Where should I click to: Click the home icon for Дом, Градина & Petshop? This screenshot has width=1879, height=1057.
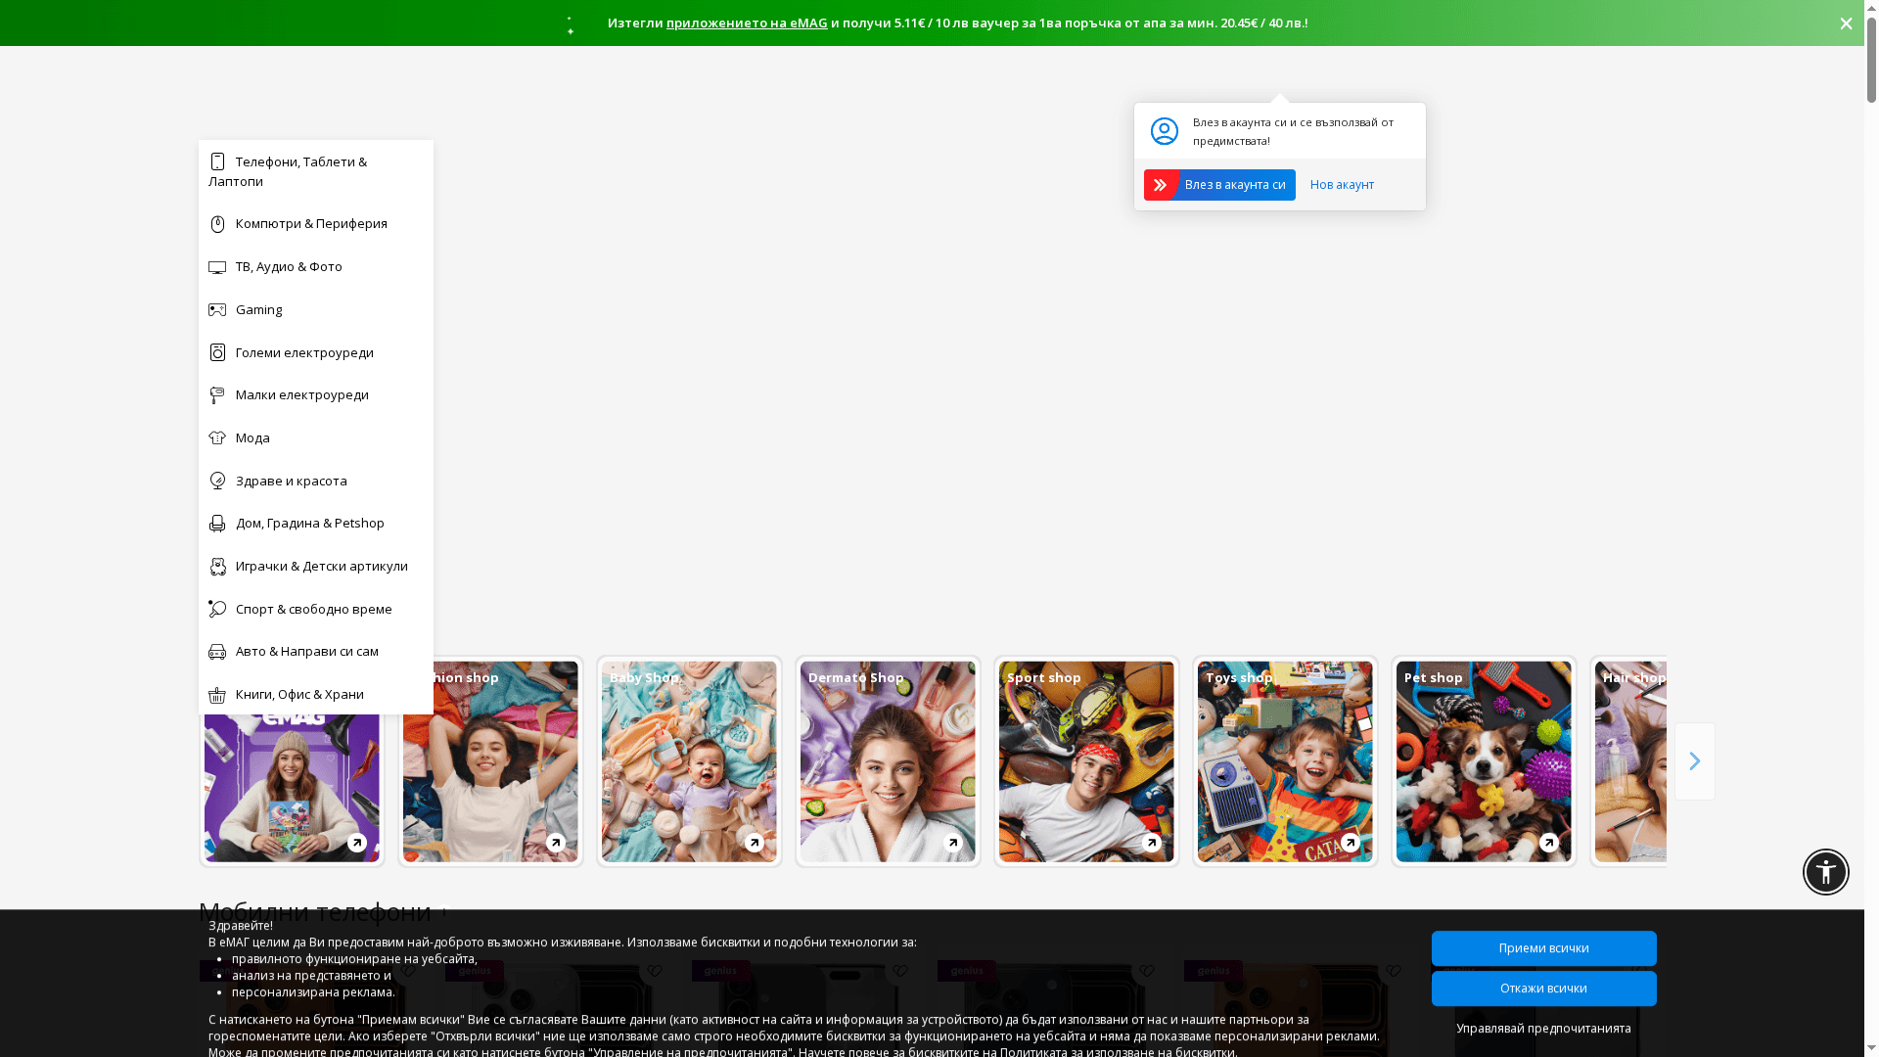(217, 524)
